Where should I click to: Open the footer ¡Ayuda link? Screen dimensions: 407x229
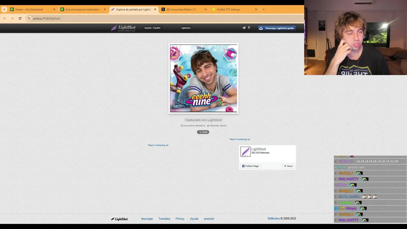pyautogui.click(x=194, y=219)
